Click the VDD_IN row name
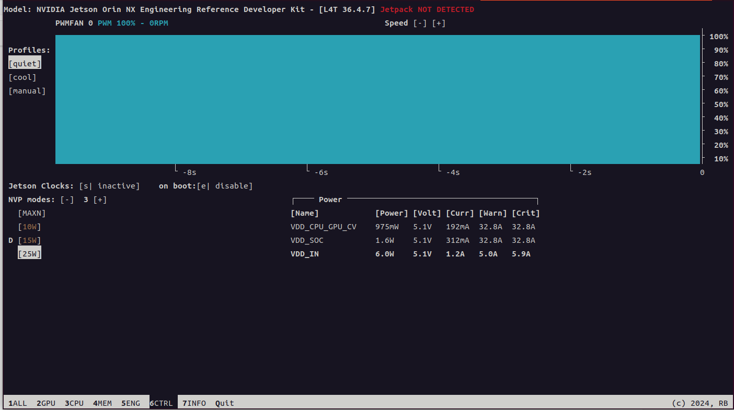The height and width of the screenshot is (410, 734). pyautogui.click(x=305, y=254)
